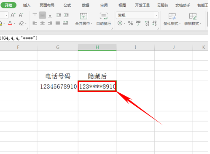Decrease the cell indent
Image resolution: width=210 pixels, height=154 pixels.
pyautogui.click(x=59, y=15)
